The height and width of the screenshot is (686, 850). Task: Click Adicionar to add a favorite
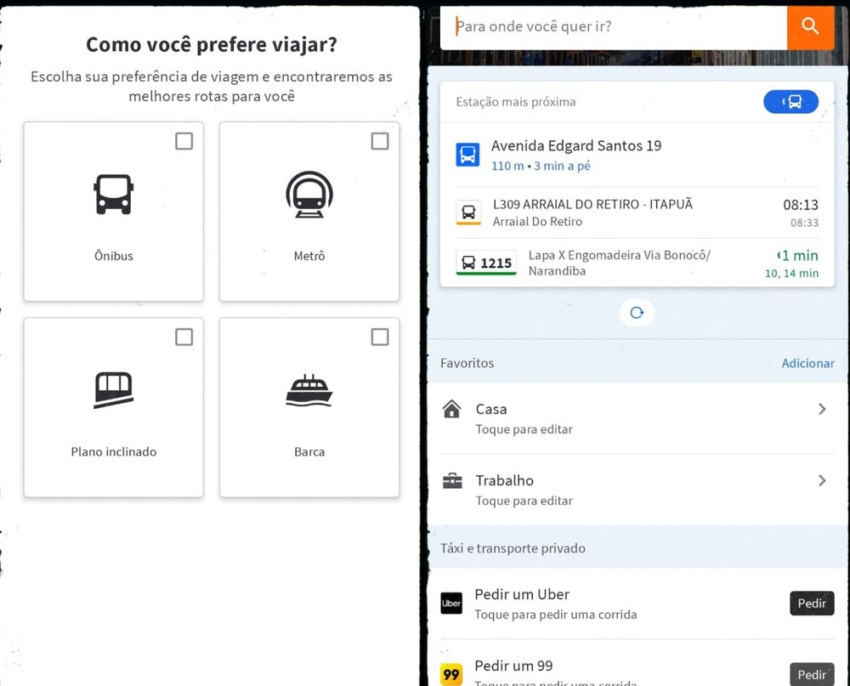(x=807, y=363)
